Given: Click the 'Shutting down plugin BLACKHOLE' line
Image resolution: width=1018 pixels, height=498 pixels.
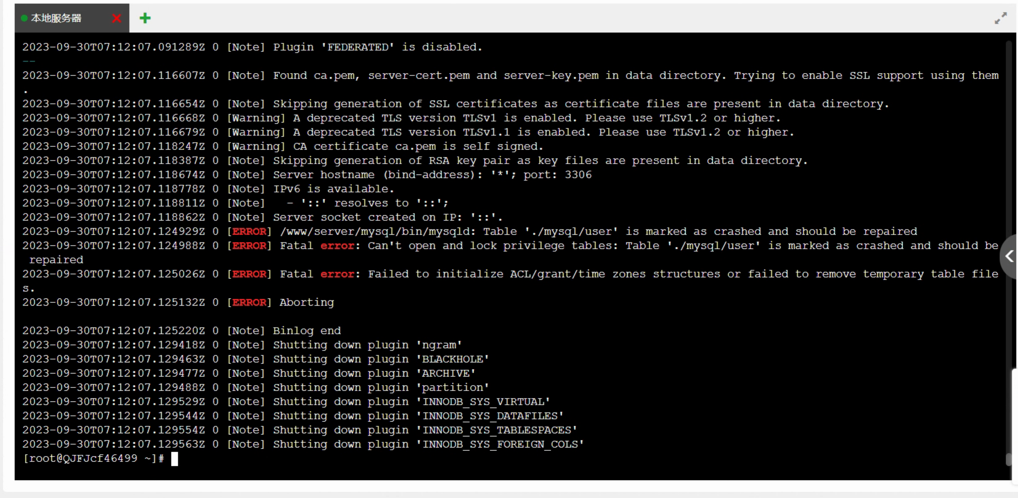Looking at the screenshot, I should tap(256, 359).
